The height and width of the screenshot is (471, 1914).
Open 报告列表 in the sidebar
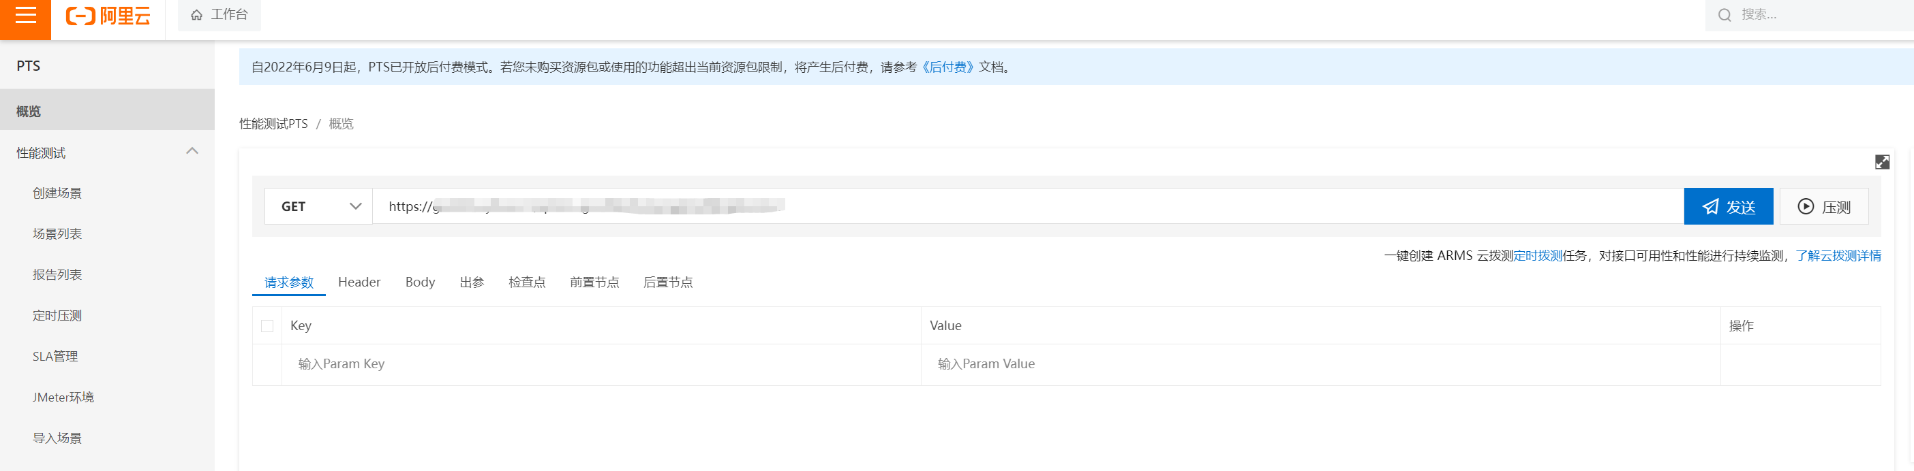57,274
